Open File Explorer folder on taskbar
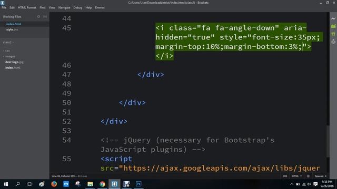The width and height of the screenshot is (337, 189). pyautogui.click(x=90, y=184)
